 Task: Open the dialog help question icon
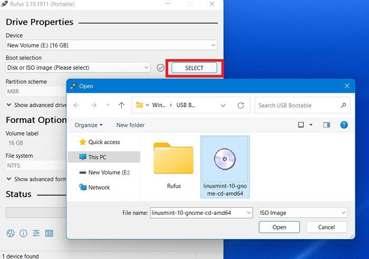tap(344, 125)
